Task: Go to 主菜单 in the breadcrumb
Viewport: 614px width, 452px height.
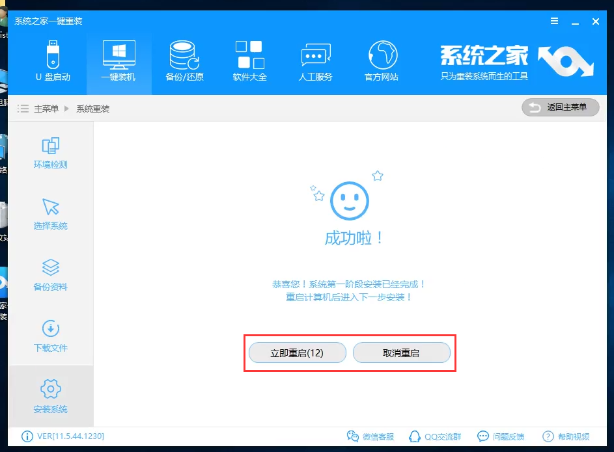Action: (x=45, y=108)
